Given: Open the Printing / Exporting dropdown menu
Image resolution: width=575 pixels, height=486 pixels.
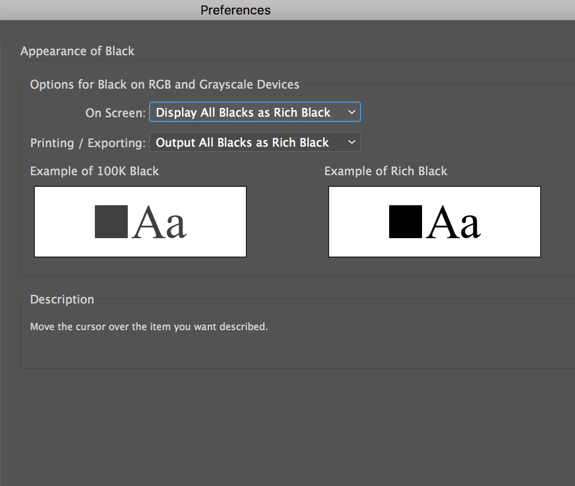Looking at the screenshot, I should (x=255, y=142).
